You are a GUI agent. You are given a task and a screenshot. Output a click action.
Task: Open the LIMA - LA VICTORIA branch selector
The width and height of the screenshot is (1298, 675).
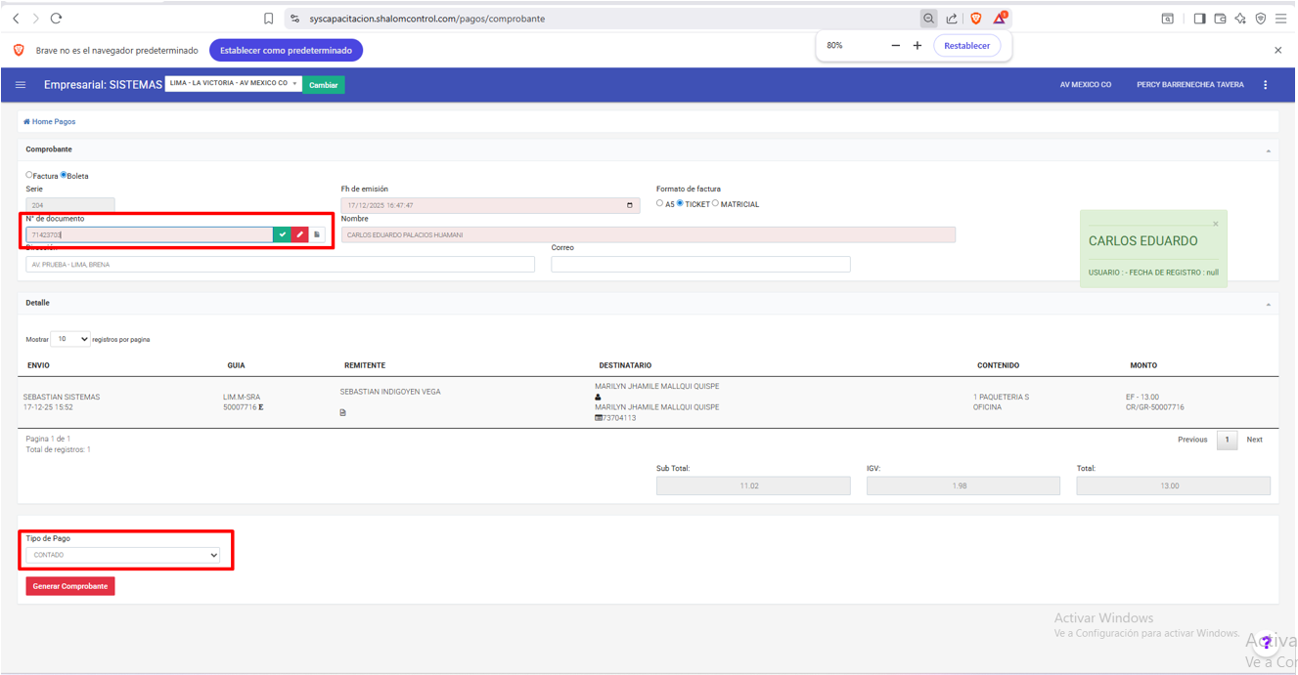coord(233,84)
